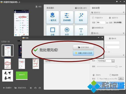Adjust the 画质 quality slider handle
Screen dimensions: 126x94
click(116, 66)
